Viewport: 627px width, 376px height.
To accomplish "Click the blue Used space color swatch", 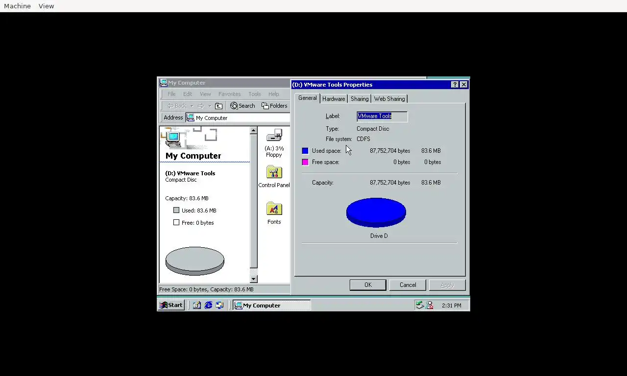I will [305, 151].
